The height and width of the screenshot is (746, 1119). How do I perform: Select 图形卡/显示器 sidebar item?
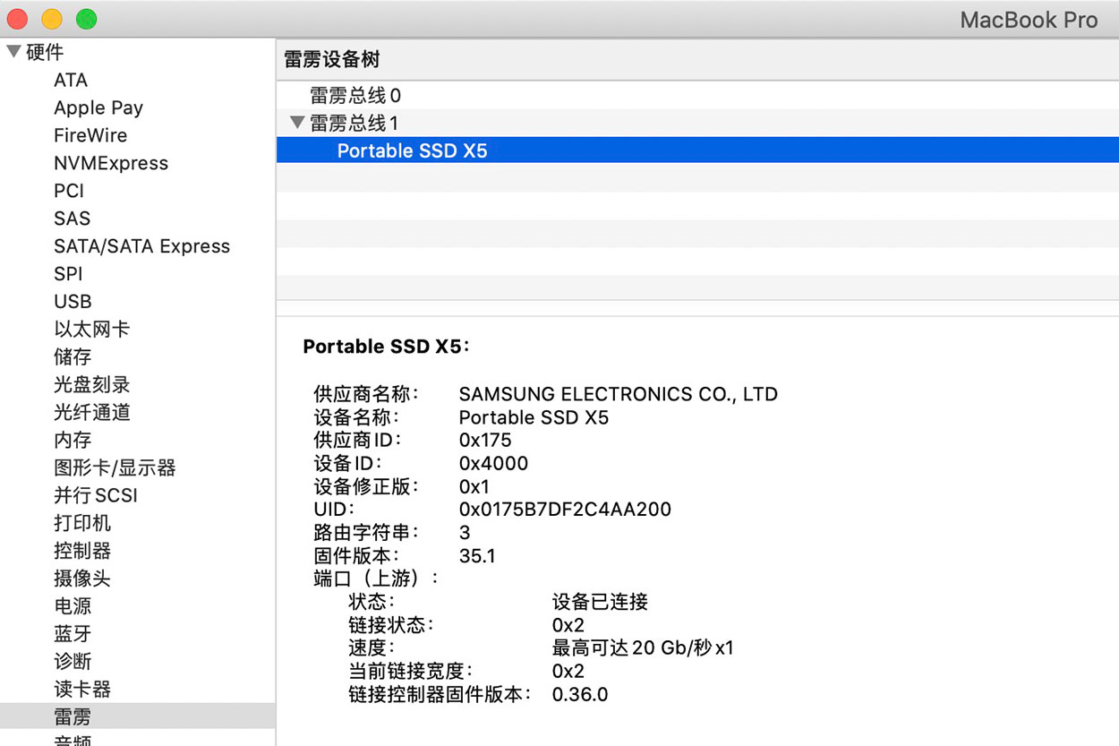pos(115,467)
